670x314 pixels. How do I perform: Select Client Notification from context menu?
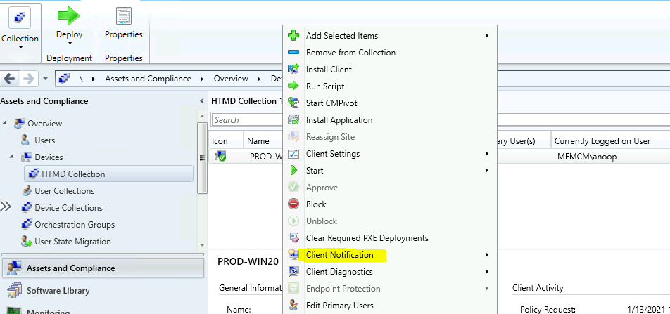[339, 255]
